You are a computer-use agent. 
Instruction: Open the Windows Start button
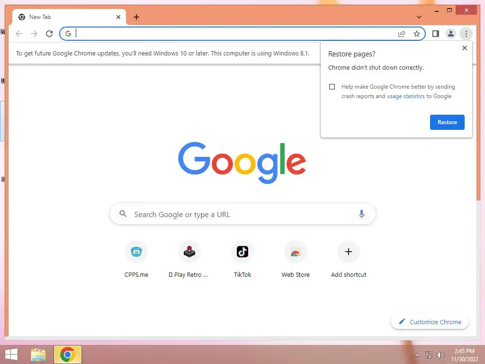11,355
